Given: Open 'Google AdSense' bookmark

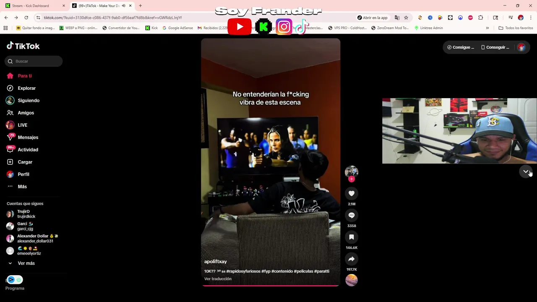Looking at the screenshot, I should click(177, 28).
